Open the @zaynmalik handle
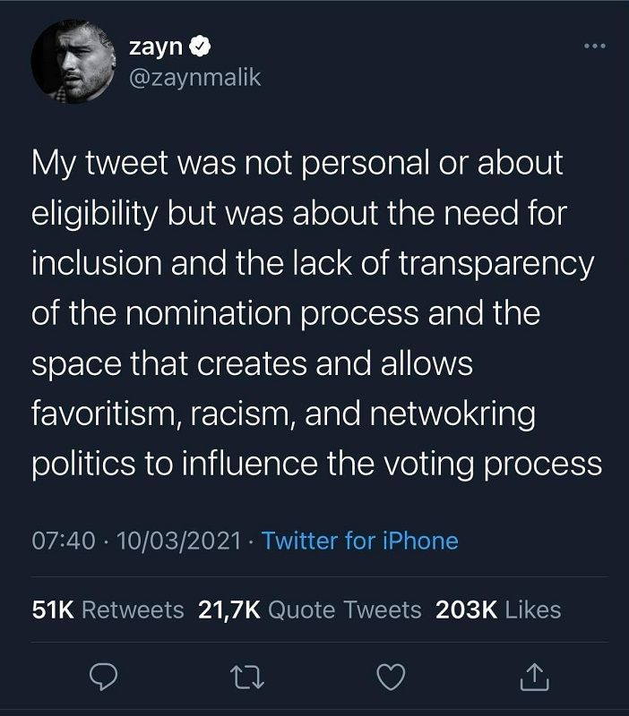This screenshot has width=629, height=716. click(195, 77)
